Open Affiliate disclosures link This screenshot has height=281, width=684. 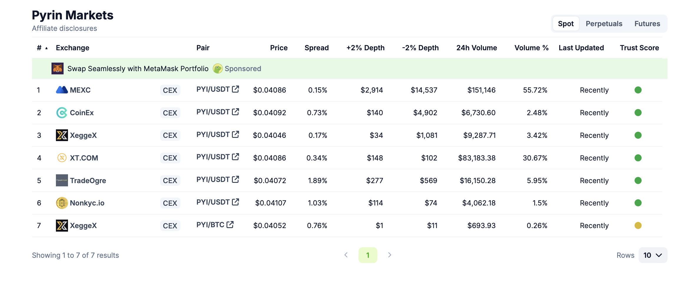click(x=64, y=29)
